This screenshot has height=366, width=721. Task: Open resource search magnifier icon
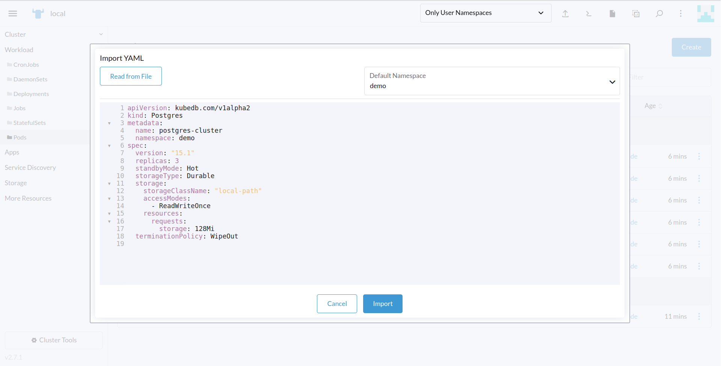pos(659,14)
